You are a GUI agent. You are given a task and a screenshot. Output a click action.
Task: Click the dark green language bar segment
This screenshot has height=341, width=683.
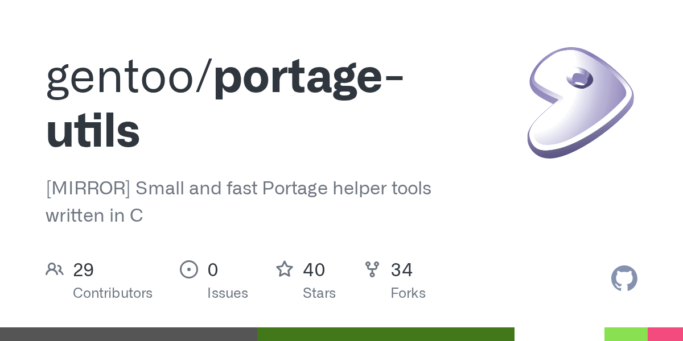[385, 334]
